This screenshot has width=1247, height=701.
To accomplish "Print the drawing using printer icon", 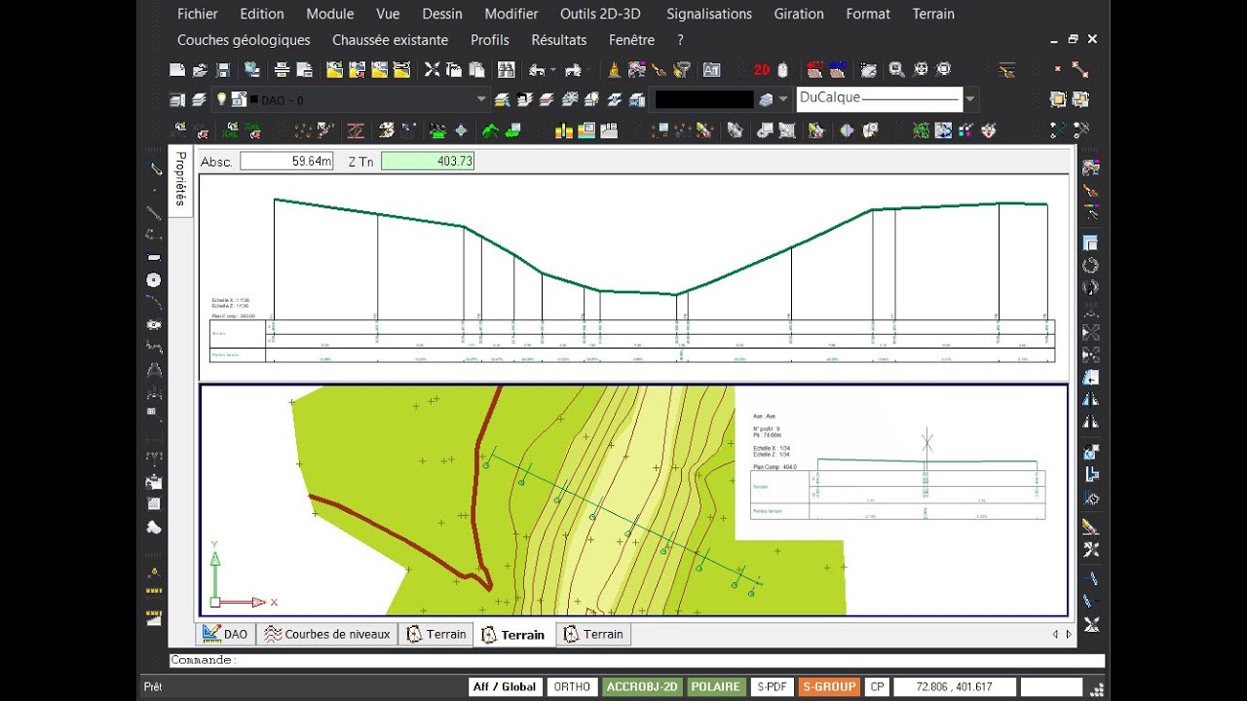I will point(282,70).
